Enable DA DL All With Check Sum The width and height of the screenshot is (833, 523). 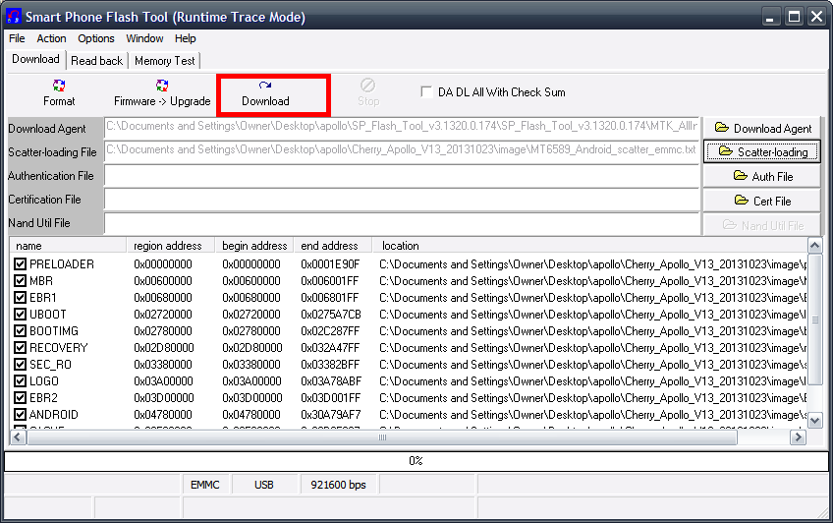426,92
